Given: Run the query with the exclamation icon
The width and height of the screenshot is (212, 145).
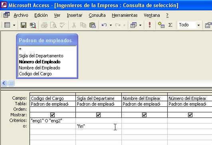Looking at the screenshot, I should click(x=150, y=25).
